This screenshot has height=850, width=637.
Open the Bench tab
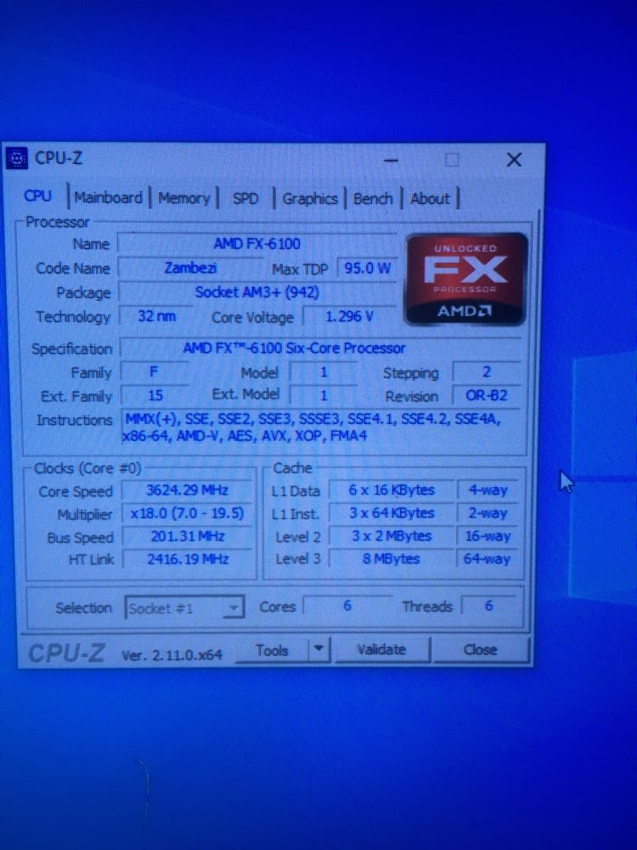(x=373, y=199)
